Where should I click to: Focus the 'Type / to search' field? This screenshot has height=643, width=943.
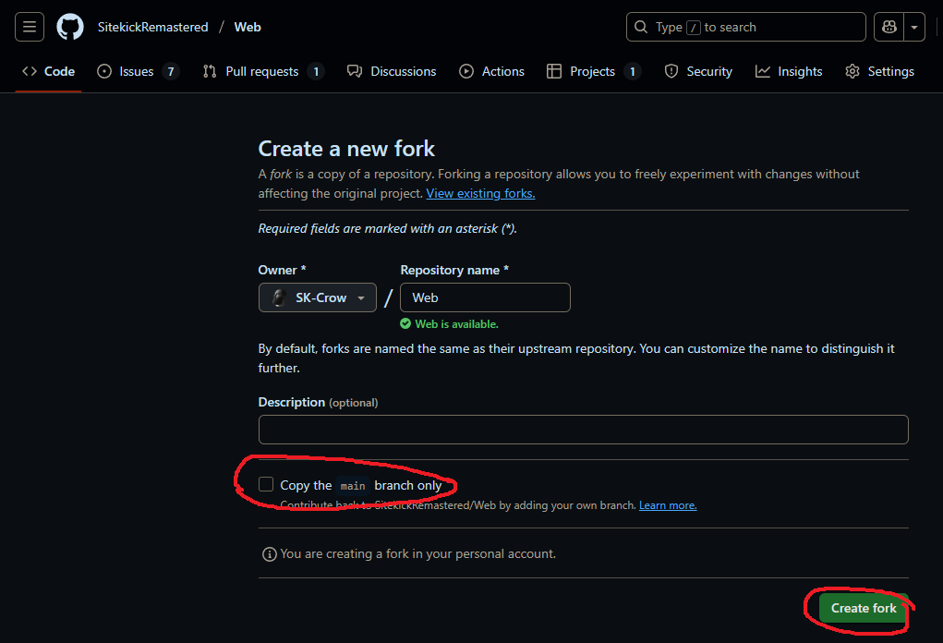coord(745,27)
